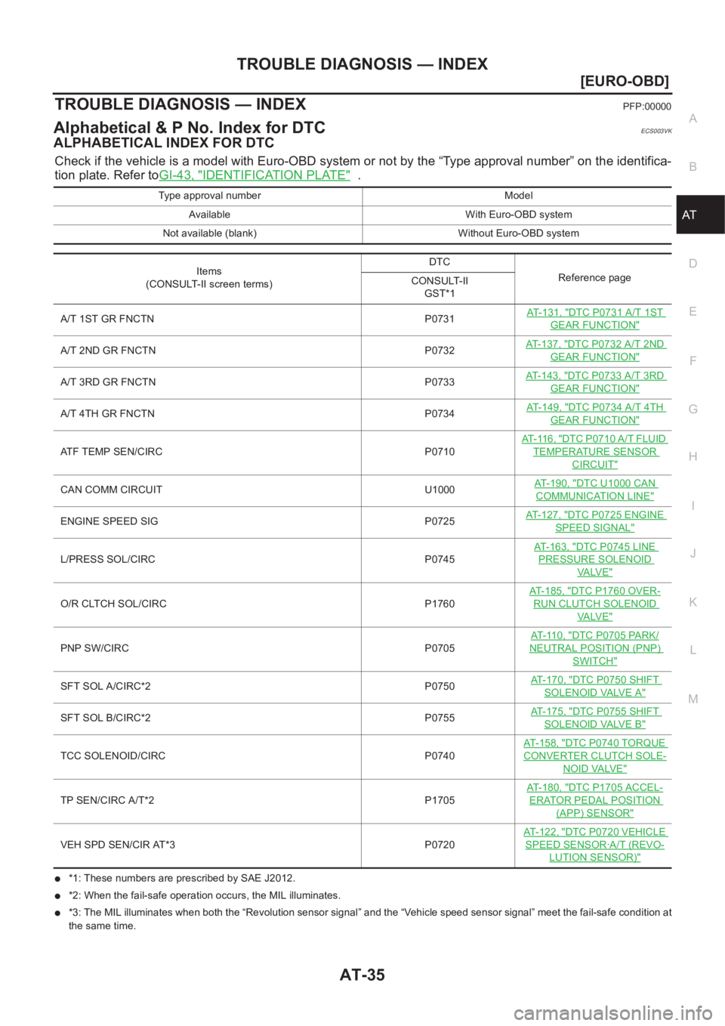Select the I section index tab
The width and height of the screenshot is (725, 1026).
click(693, 505)
